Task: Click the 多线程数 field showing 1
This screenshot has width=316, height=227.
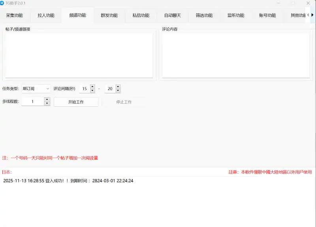Action: point(33,102)
